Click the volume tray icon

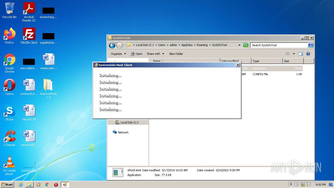(x=297, y=185)
